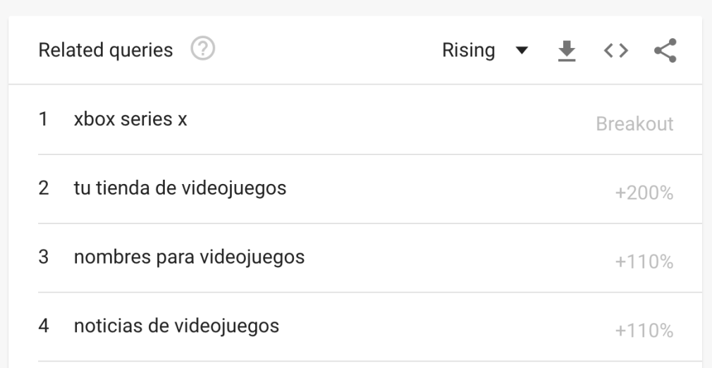Download related queries as CSV
Screen dimensions: 712x368
(x=565, y=51)
